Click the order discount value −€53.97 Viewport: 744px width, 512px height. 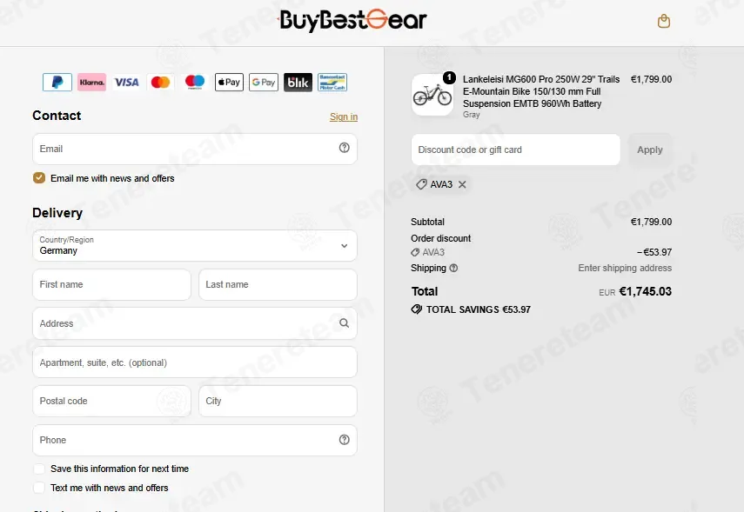pyautogui.click(x=654, y=252)
